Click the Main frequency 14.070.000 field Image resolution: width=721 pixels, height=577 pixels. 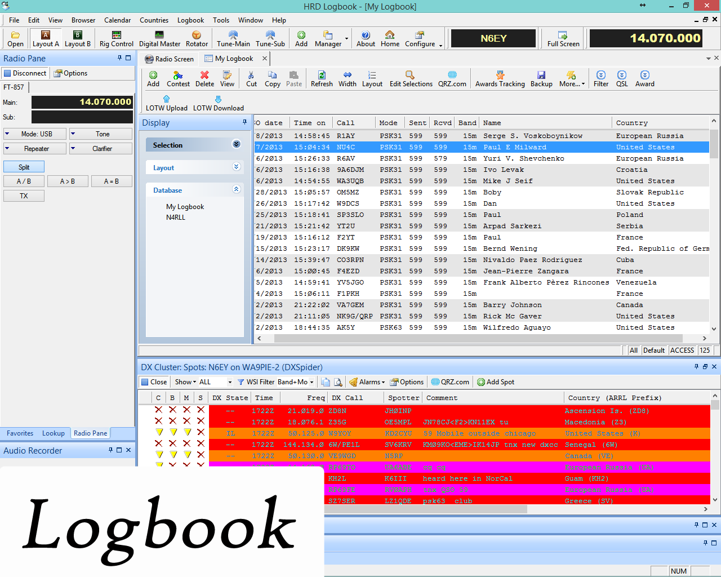82,102
